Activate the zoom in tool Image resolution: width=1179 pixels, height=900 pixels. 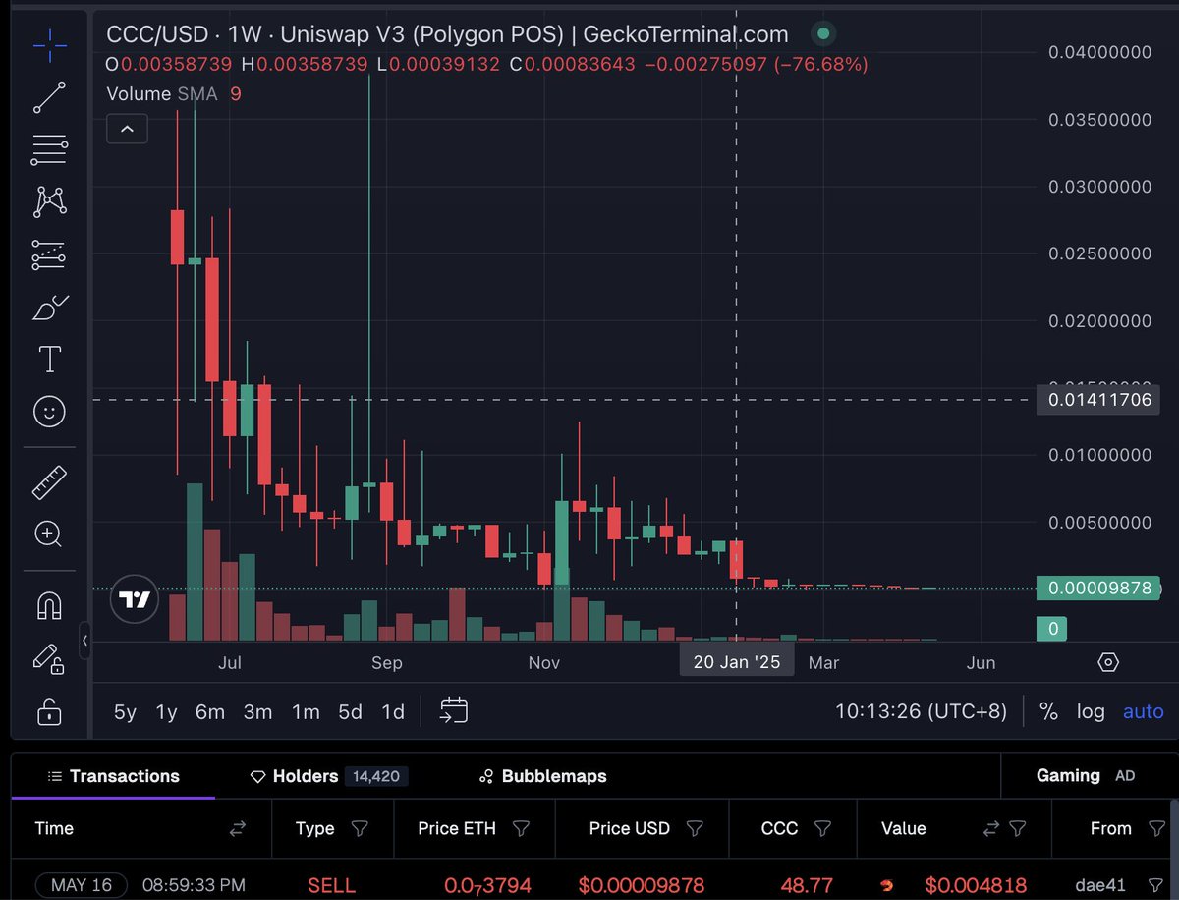pos(49,534)
